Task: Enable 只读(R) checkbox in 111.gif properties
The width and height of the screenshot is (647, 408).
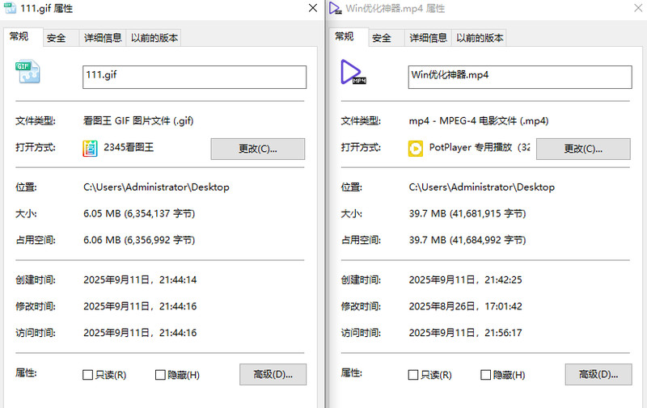Action: tap(87, 375)
